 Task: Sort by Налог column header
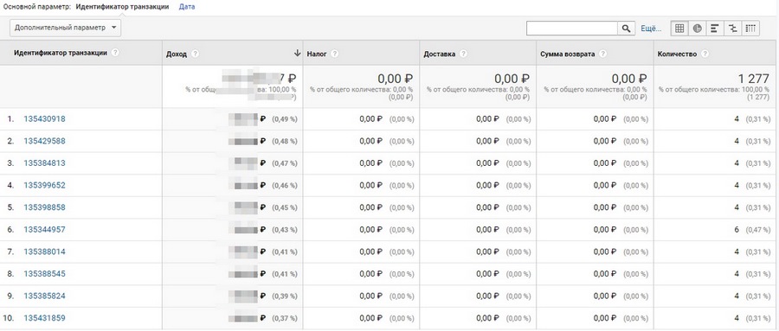tap(317, 54)
